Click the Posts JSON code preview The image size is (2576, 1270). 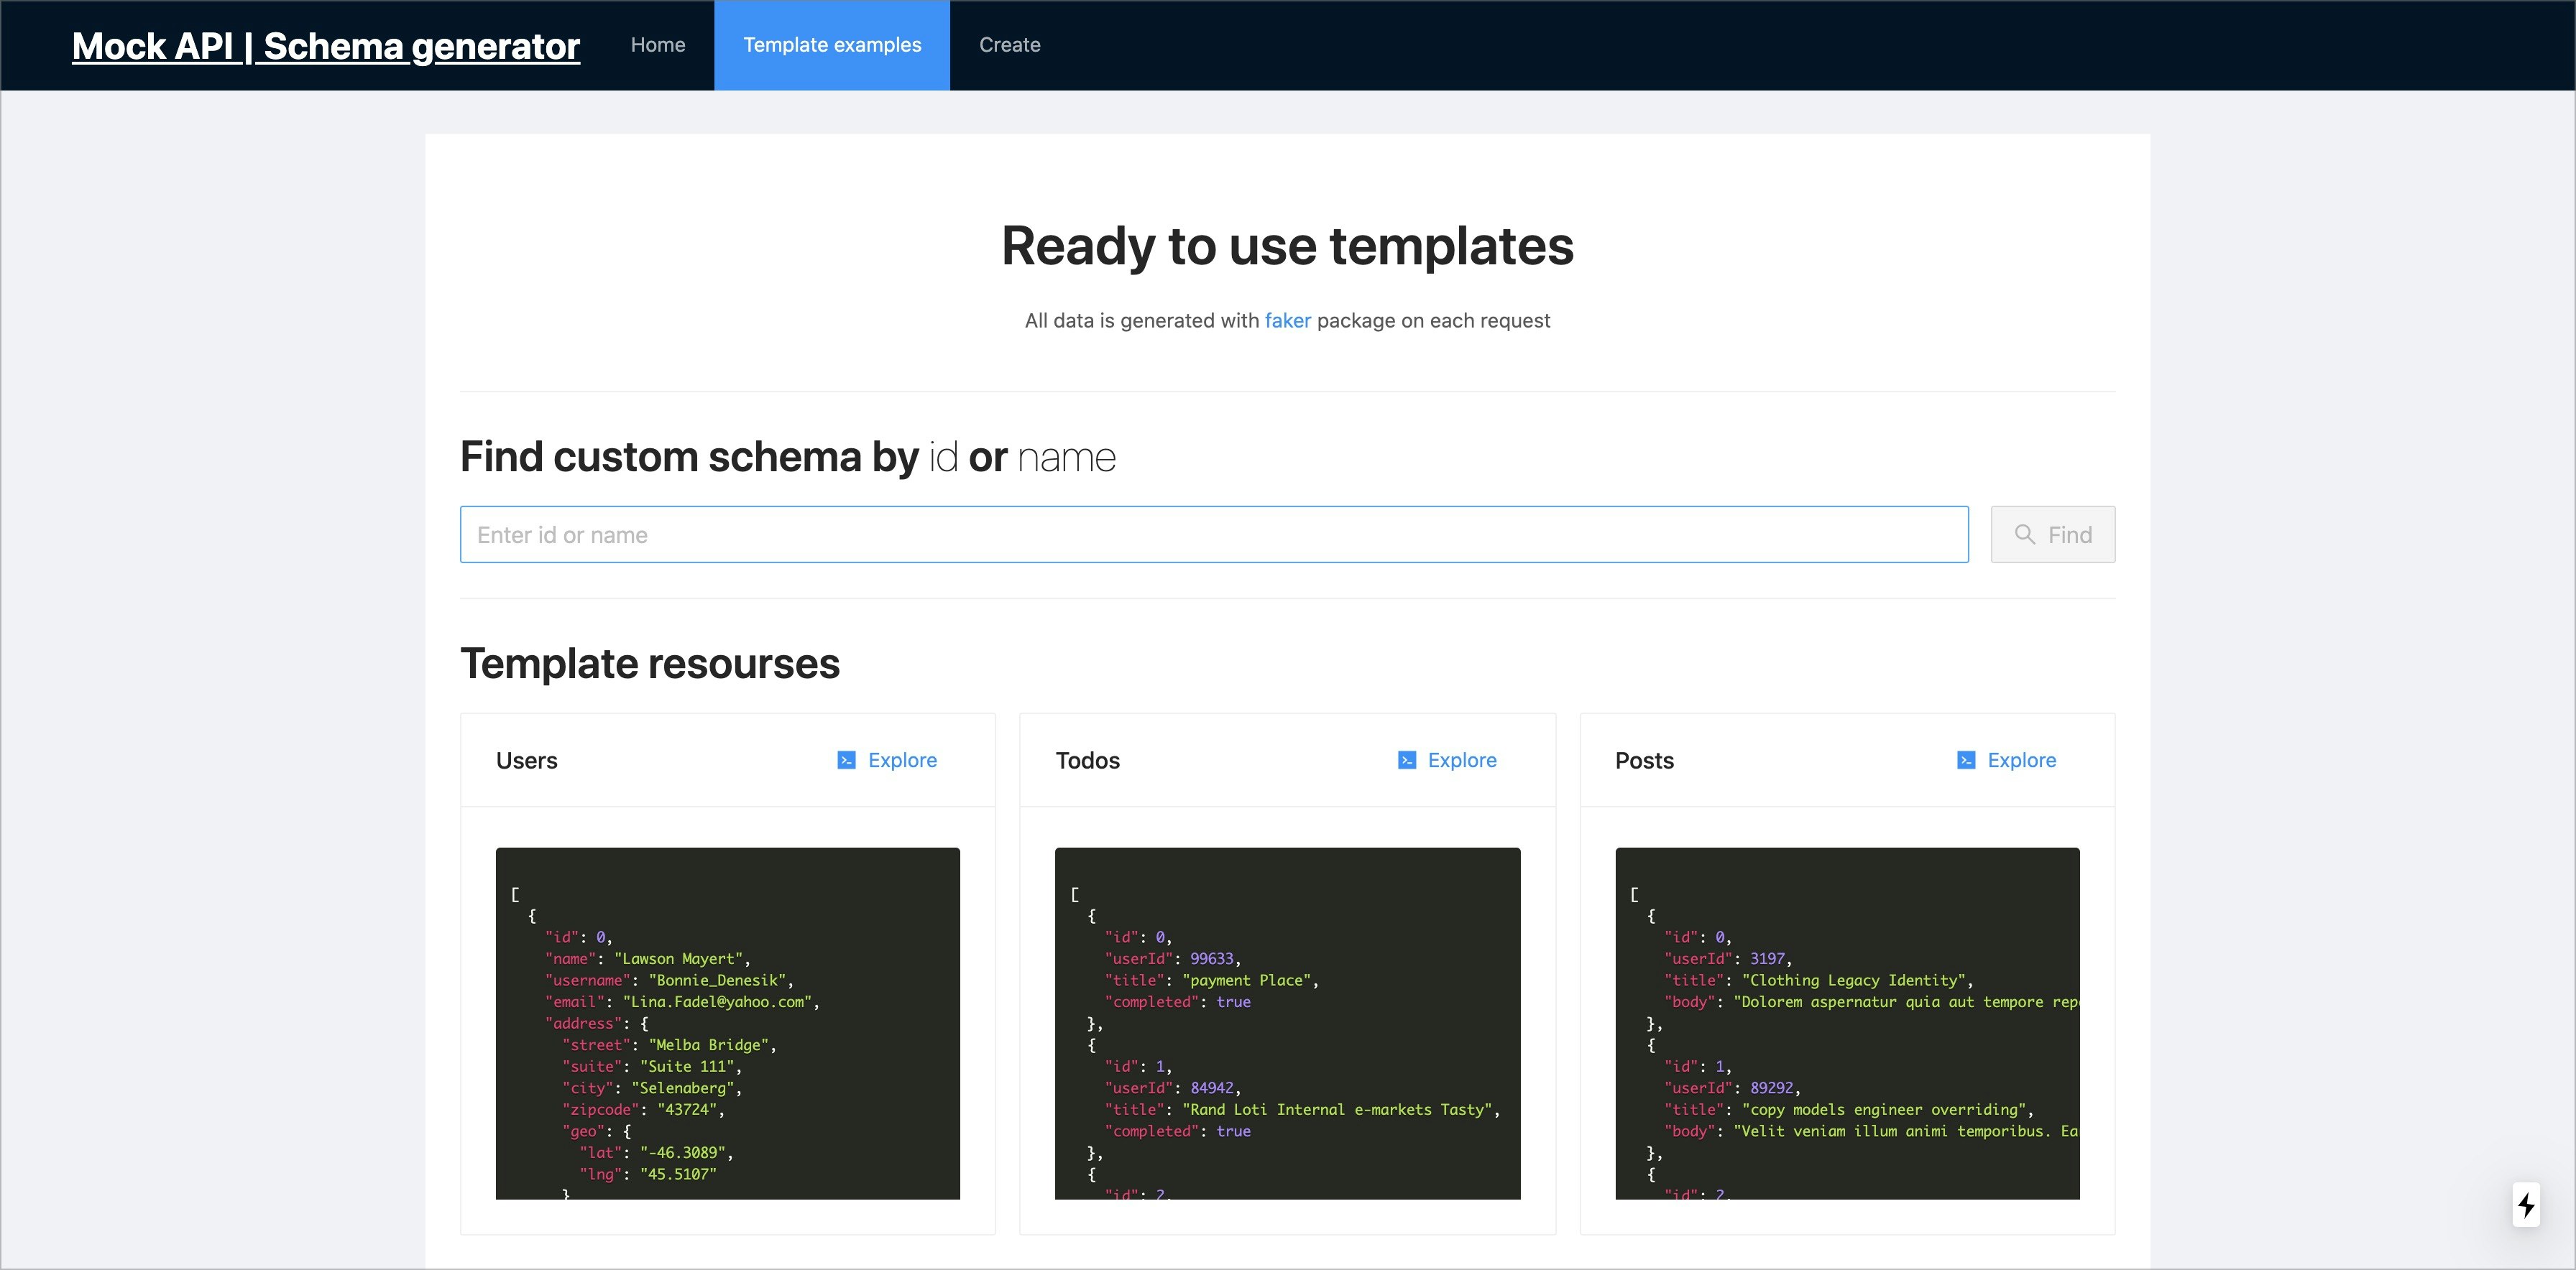(1846, 1024)
